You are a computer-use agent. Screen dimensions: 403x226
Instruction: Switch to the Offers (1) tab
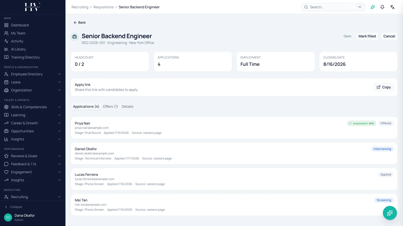tap(110, 106)
